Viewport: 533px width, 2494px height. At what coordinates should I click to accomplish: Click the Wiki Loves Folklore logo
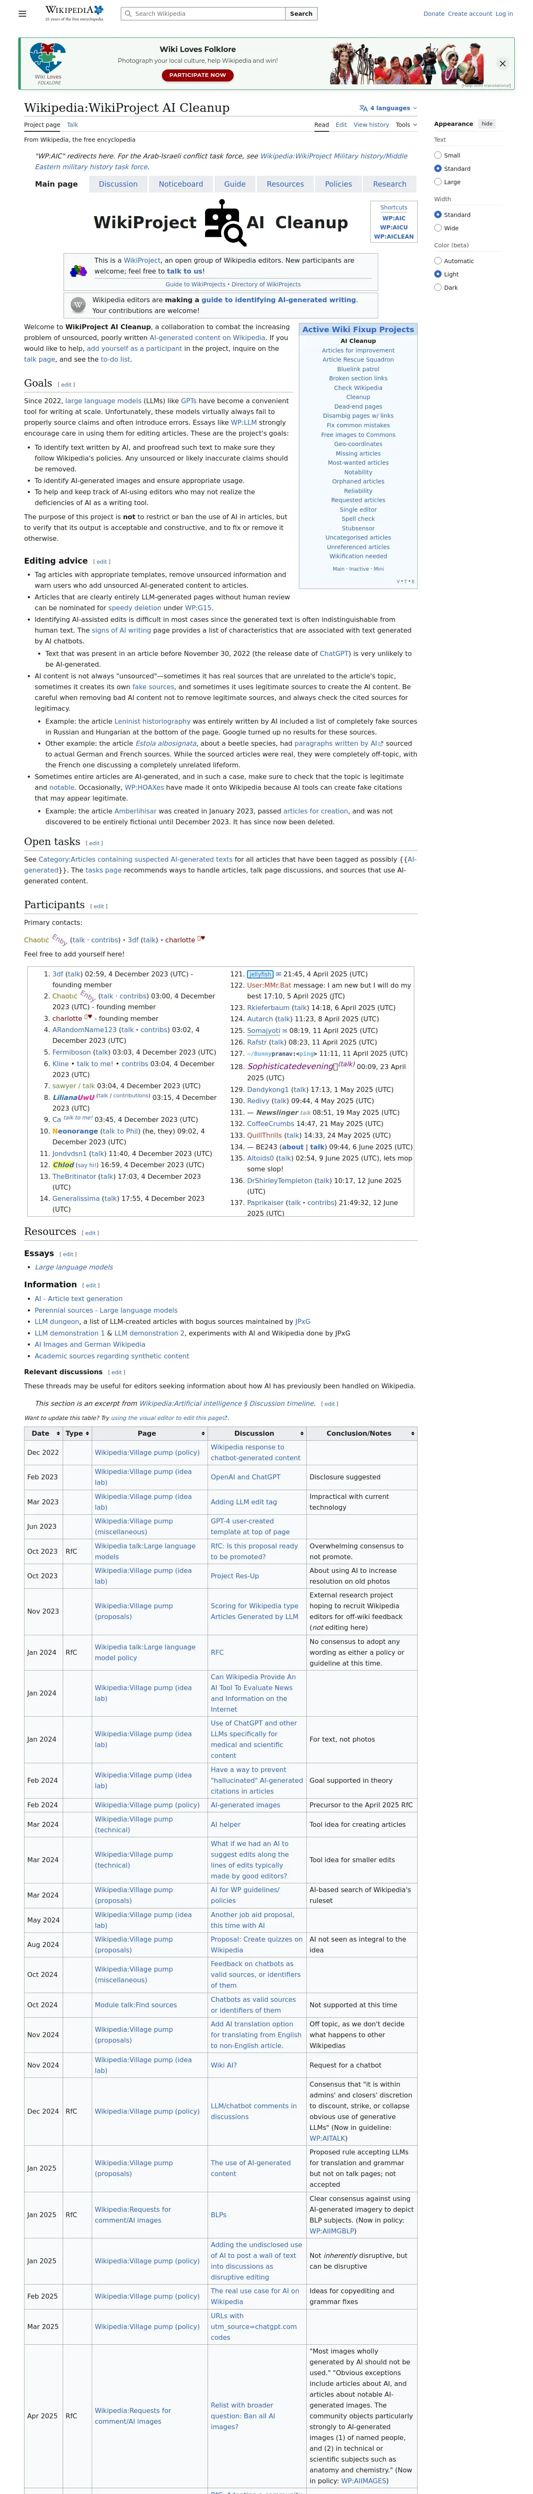(x=47, y=63)
